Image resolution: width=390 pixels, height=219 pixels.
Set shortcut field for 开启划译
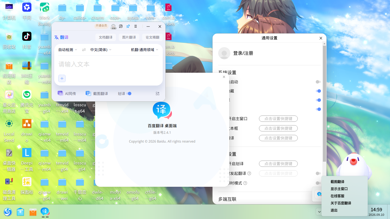[278, 164]
